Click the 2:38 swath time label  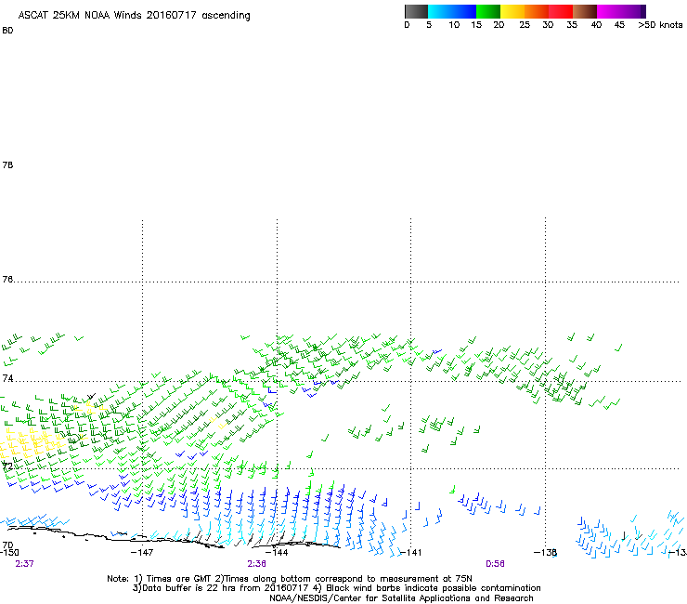click(x=257, y=564)
